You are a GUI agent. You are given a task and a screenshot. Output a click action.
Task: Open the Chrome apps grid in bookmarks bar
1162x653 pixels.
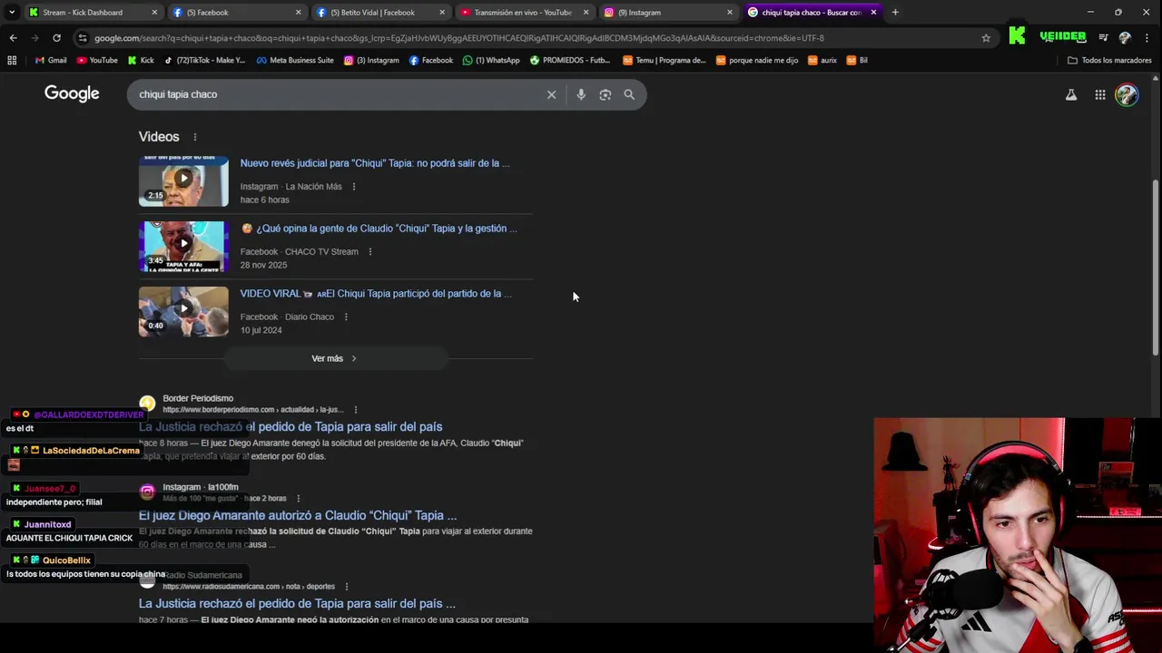pyautogui.click(x=12, y=60)
